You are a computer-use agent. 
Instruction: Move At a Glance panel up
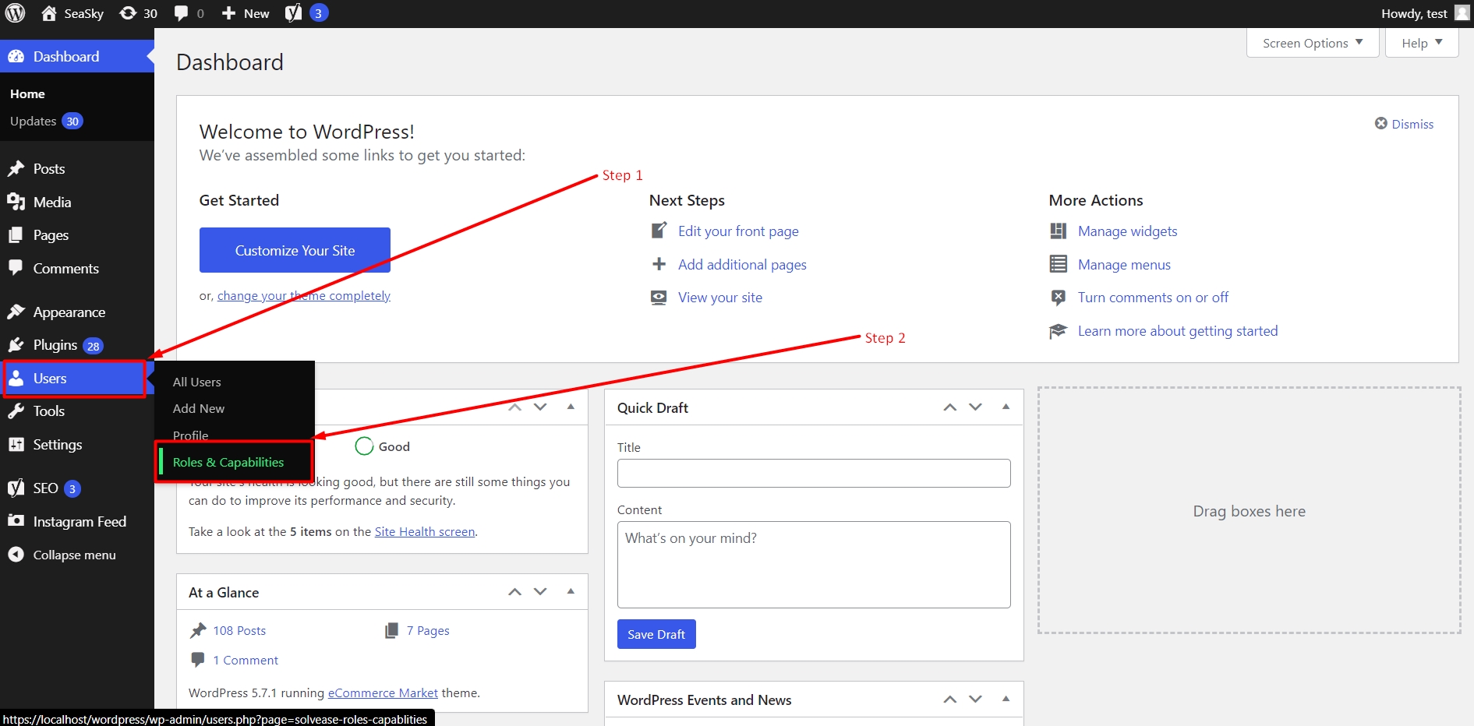pos(514,591)
